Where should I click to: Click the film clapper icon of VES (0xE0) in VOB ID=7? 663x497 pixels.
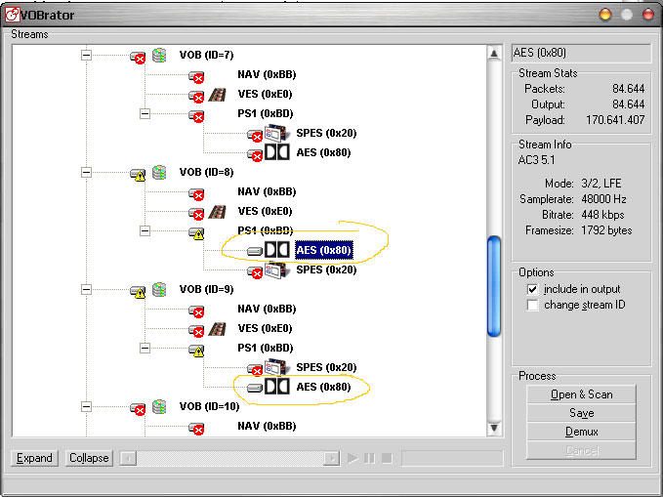pos(218,95)
